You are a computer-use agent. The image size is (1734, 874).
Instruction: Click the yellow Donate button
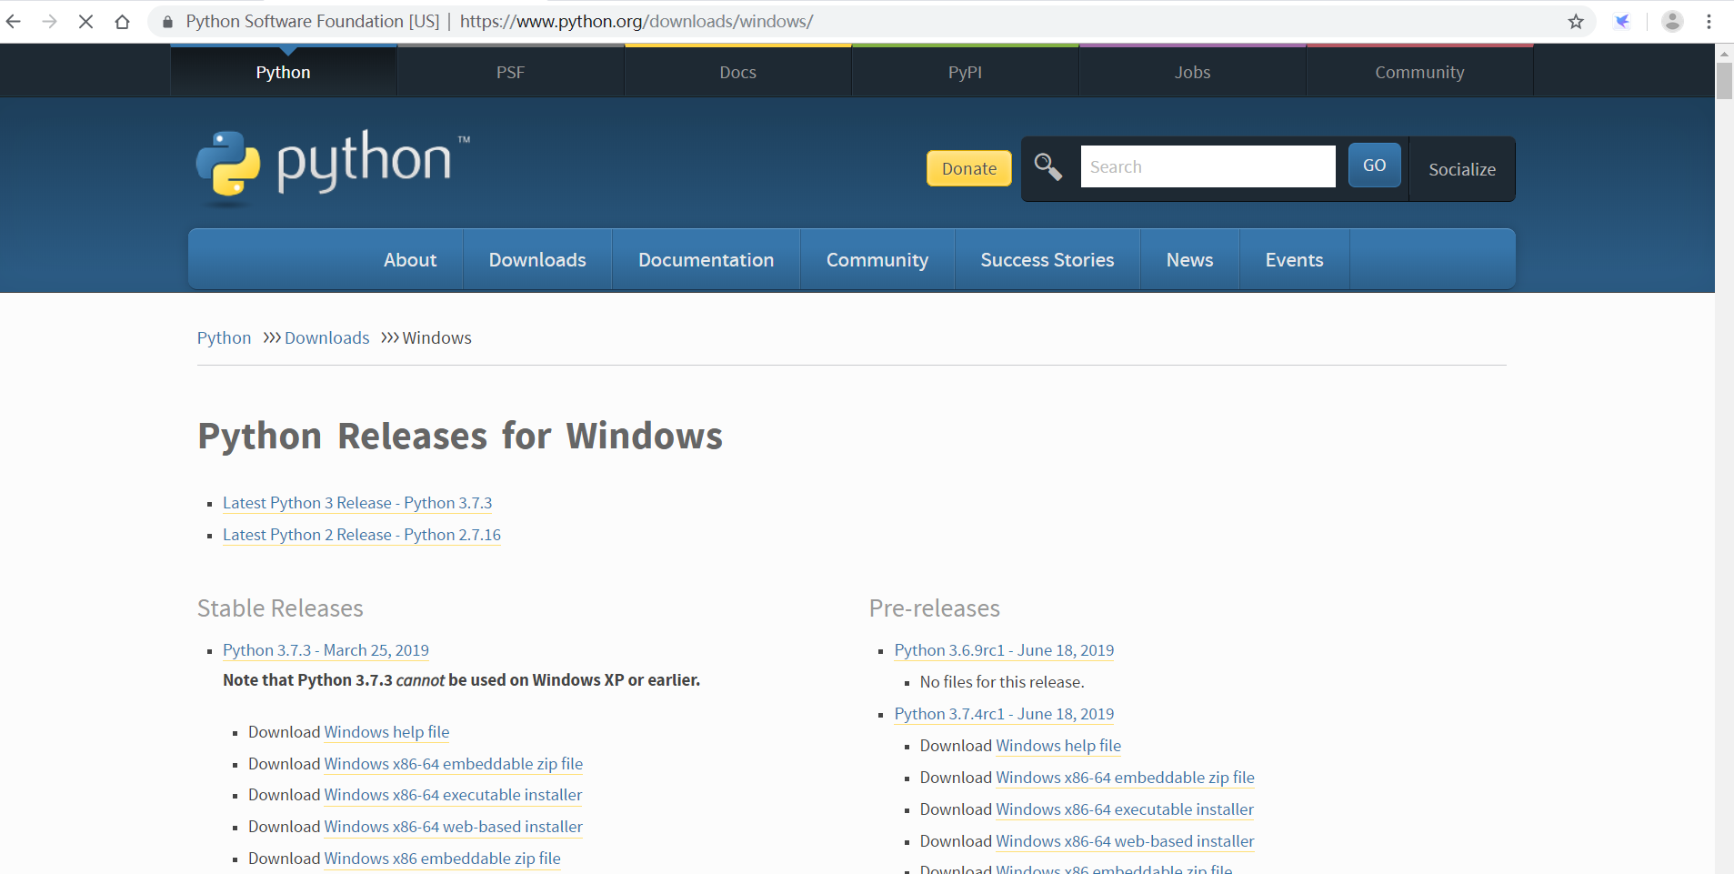968,168
